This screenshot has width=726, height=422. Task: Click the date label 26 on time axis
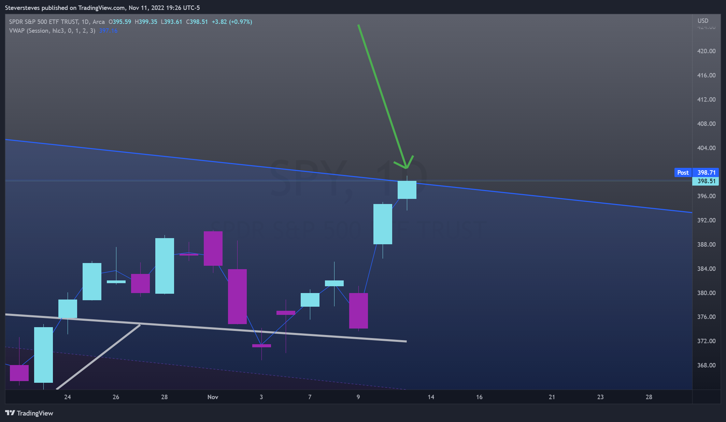click(116, 397)
